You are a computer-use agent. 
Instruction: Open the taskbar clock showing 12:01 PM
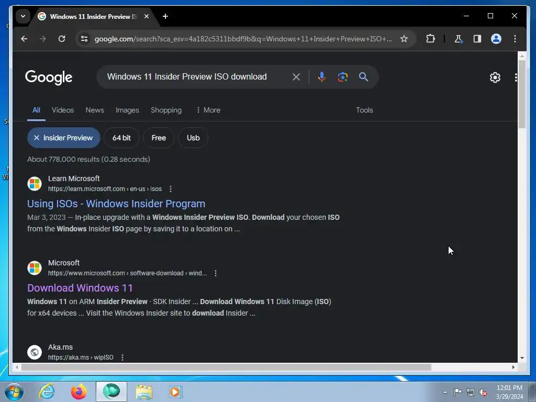coord(509,392)
